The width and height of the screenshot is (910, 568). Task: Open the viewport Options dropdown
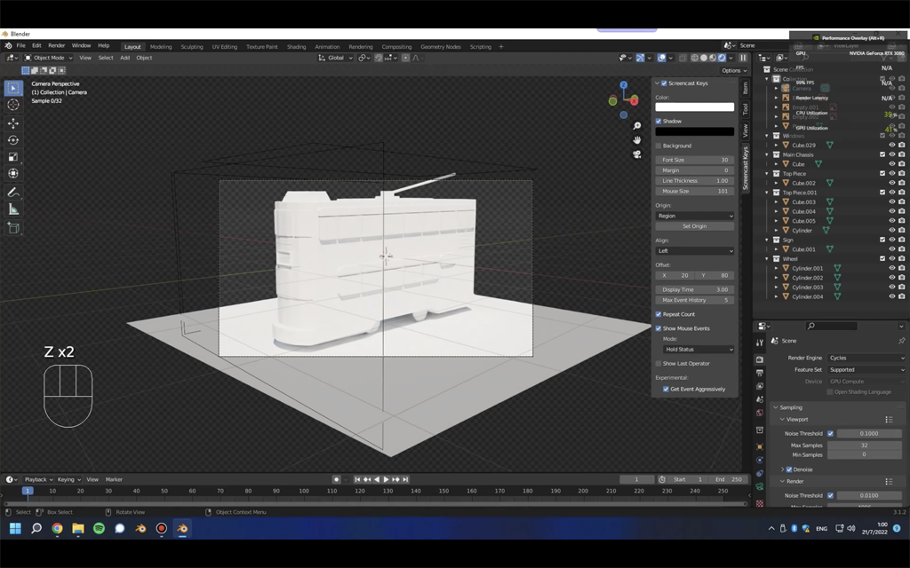click(x=734, y=71)
